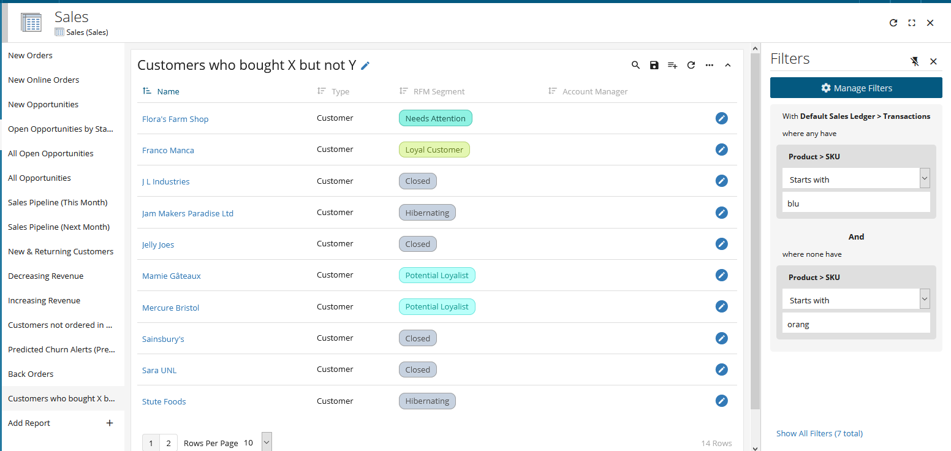Refresh the report data
Screen dimensions: 951x451
point(691,65)
